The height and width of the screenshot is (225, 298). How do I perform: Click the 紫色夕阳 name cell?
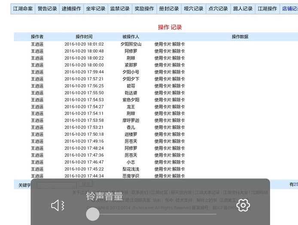tap(131, 100)
